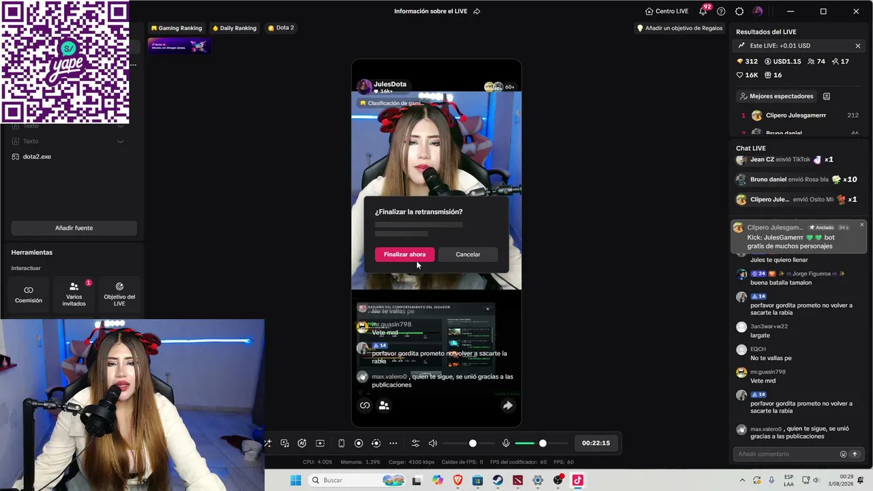Open the profile avatar menu
This screenshot has height=491, width=873.
point(758,12)
